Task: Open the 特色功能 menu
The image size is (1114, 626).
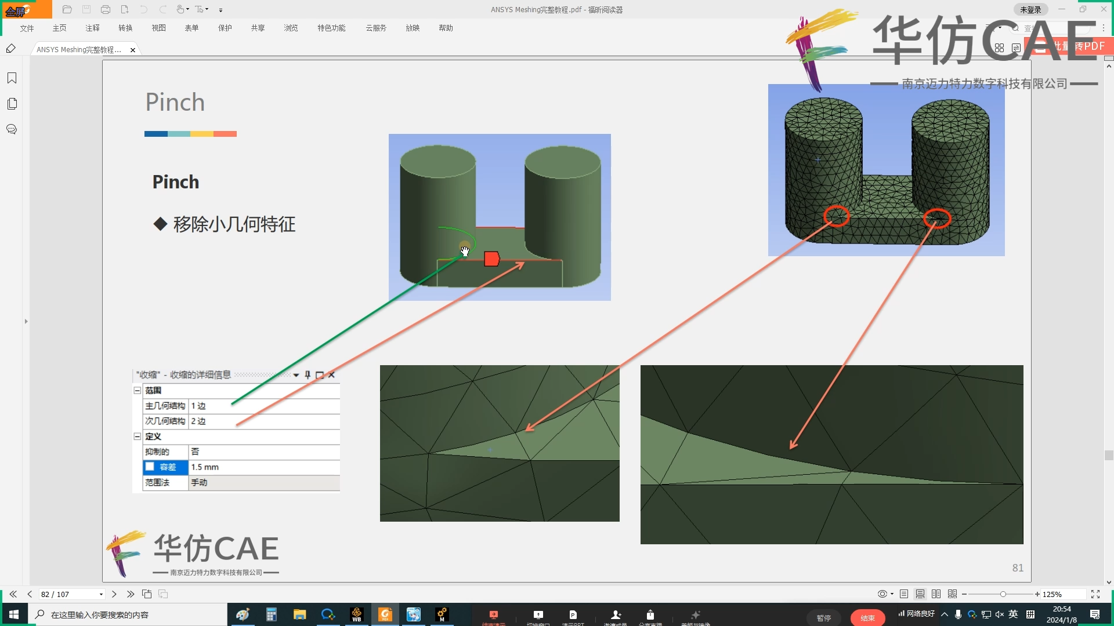Action: pos(331,28)
